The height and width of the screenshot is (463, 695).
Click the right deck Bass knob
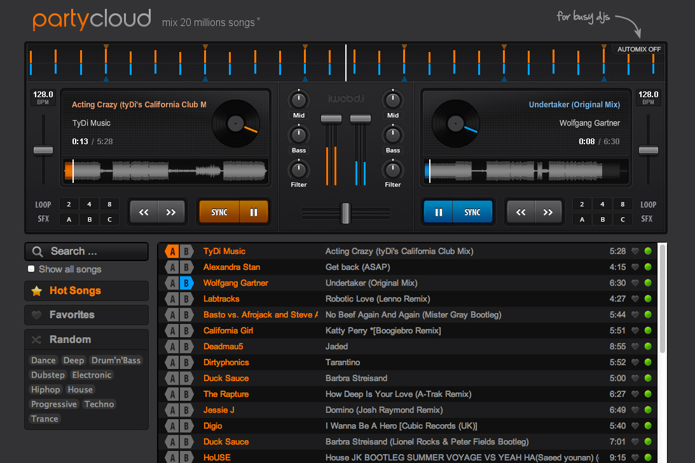393,135
